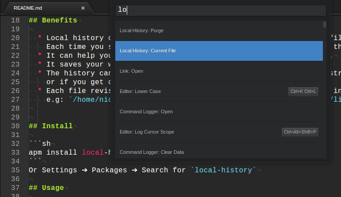Image resolution: width=341 pixels, height=197 pixels.
Task: Click line number 22 in the gutter
Action: click(x=15, y=56)
